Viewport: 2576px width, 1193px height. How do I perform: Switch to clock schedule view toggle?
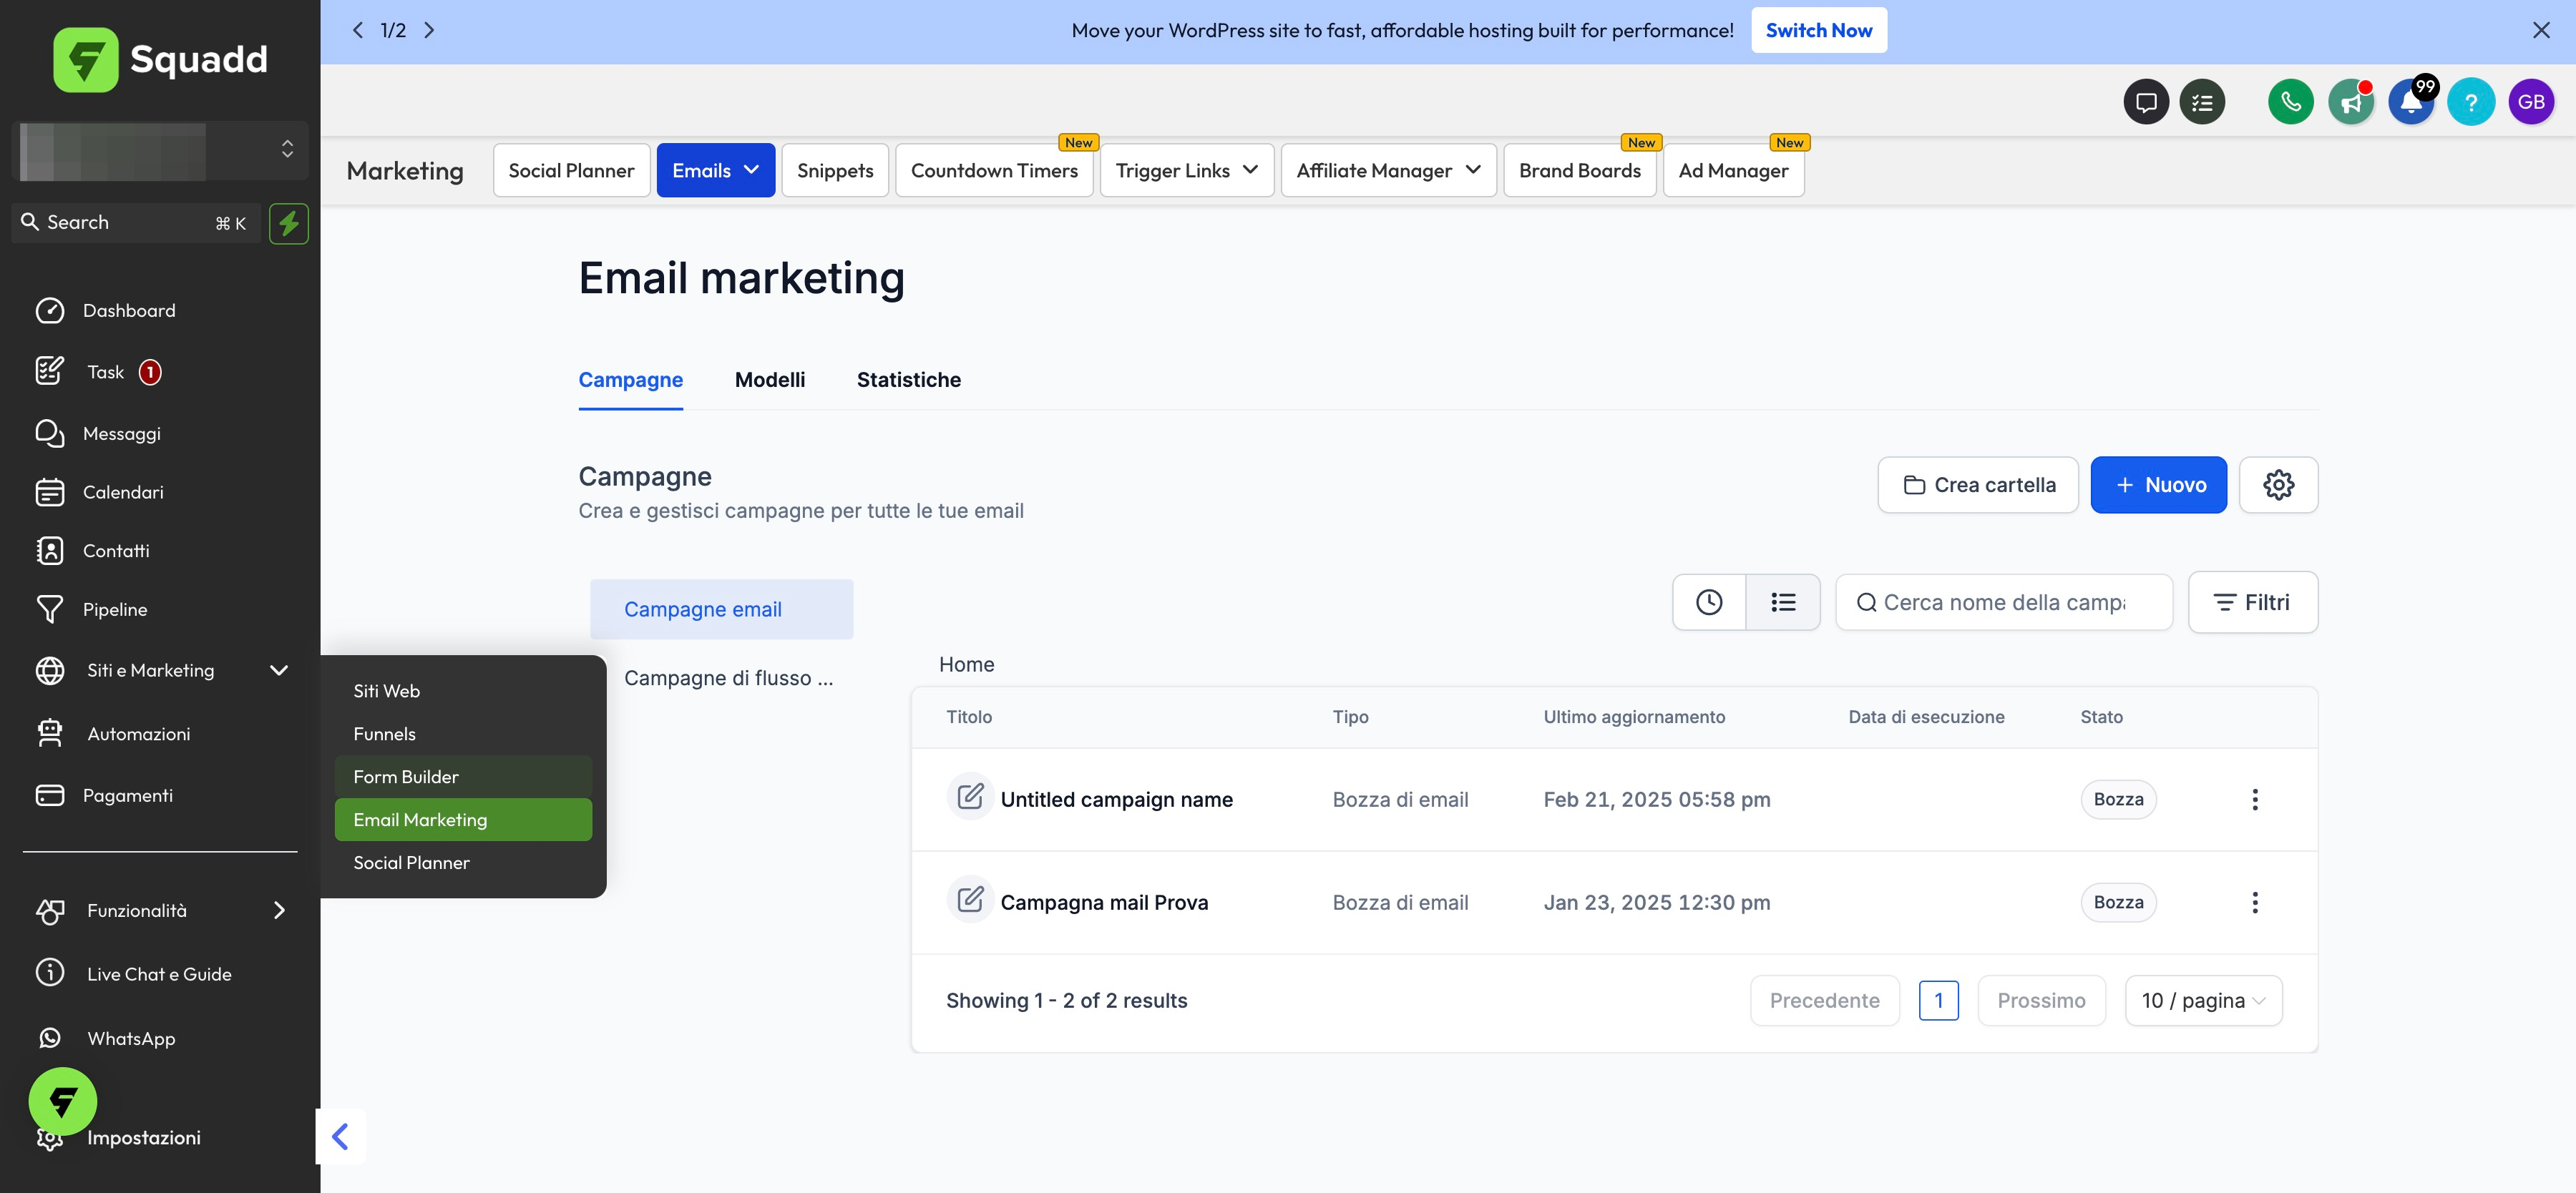1709,602
